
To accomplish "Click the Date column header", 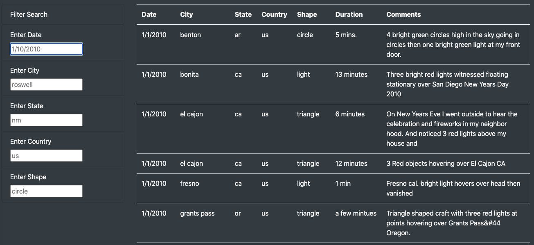I will 148,14.
